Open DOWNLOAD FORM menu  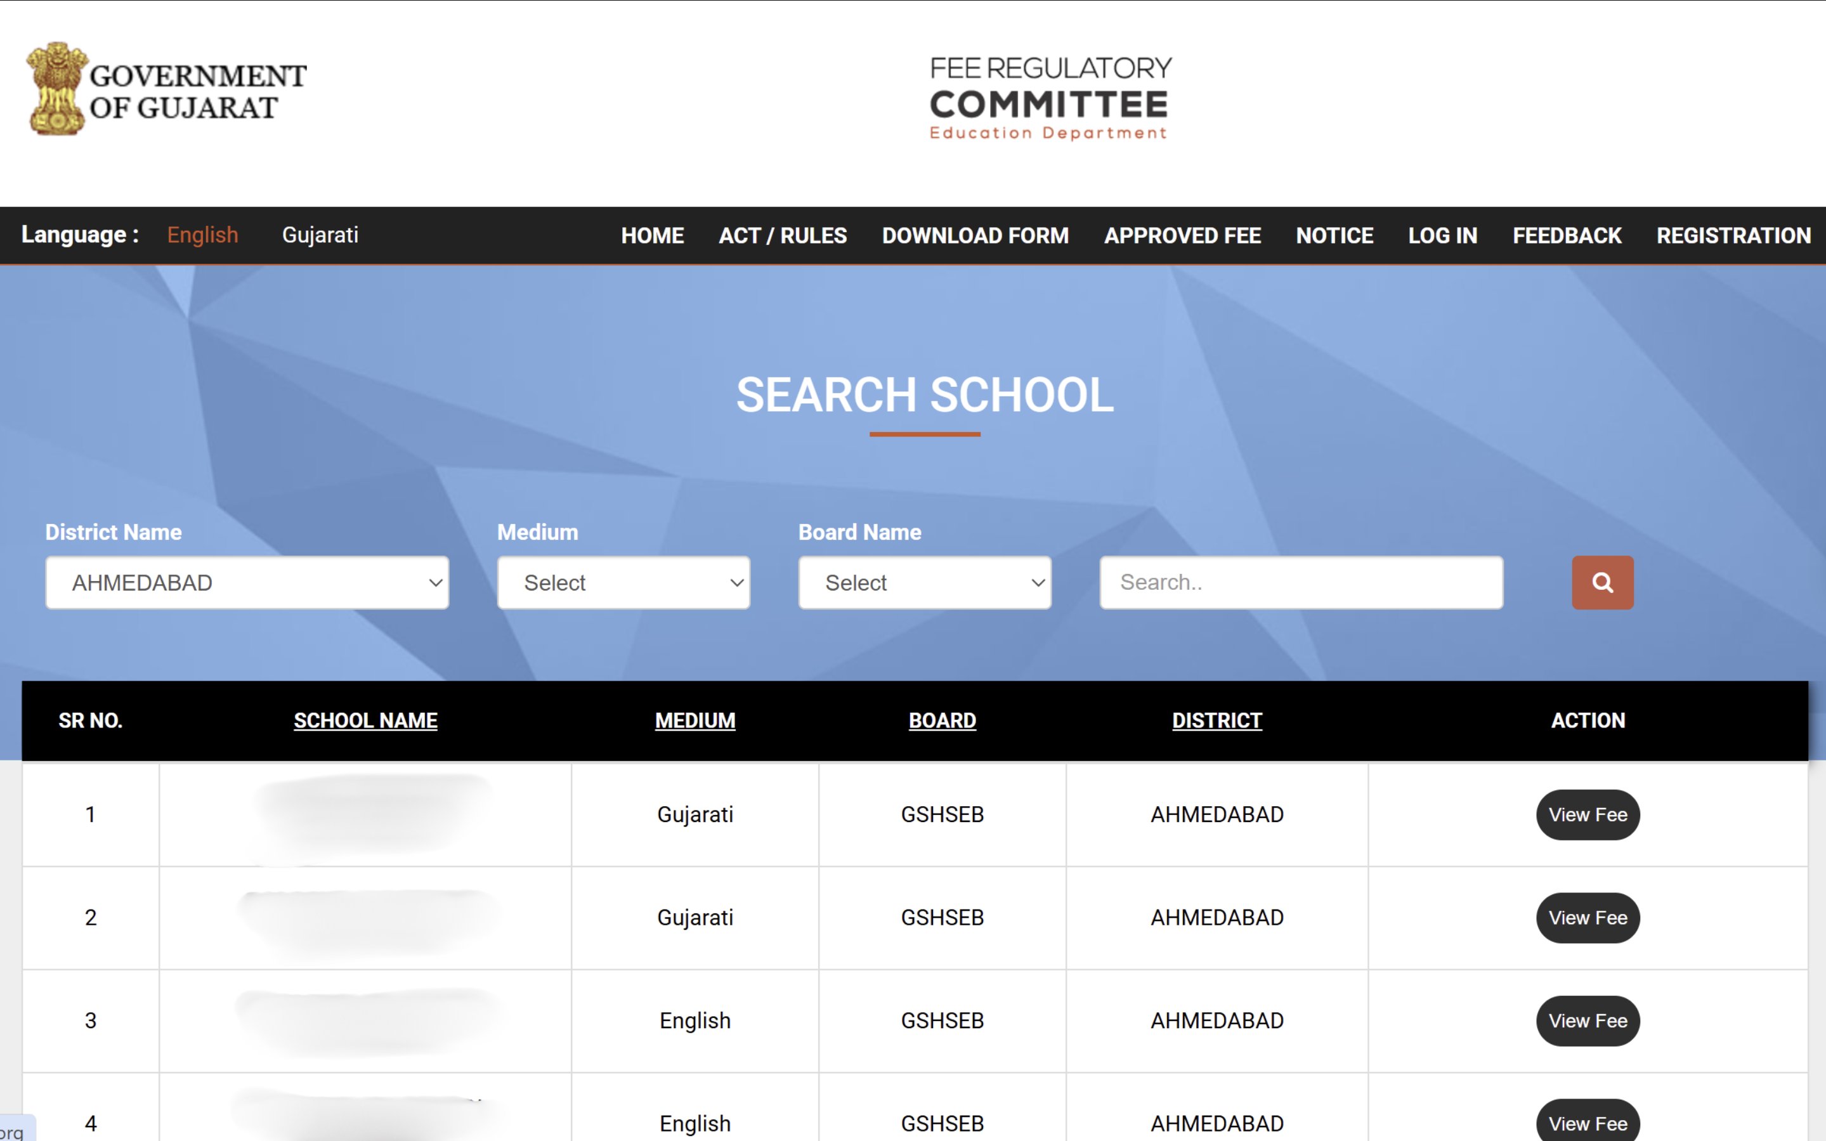pos(975,235)
